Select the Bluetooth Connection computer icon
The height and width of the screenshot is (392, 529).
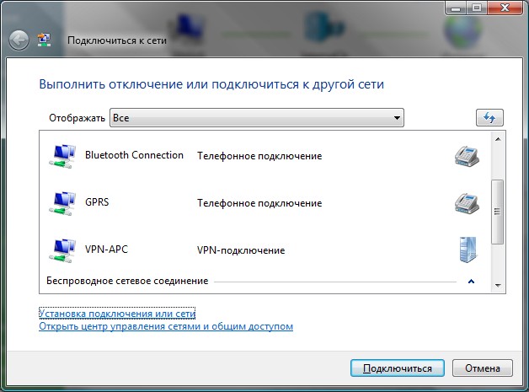click(62, 156)
